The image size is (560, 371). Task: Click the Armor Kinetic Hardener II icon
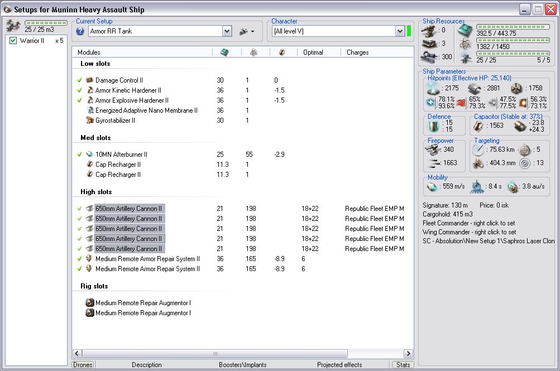tap(90, 90)
